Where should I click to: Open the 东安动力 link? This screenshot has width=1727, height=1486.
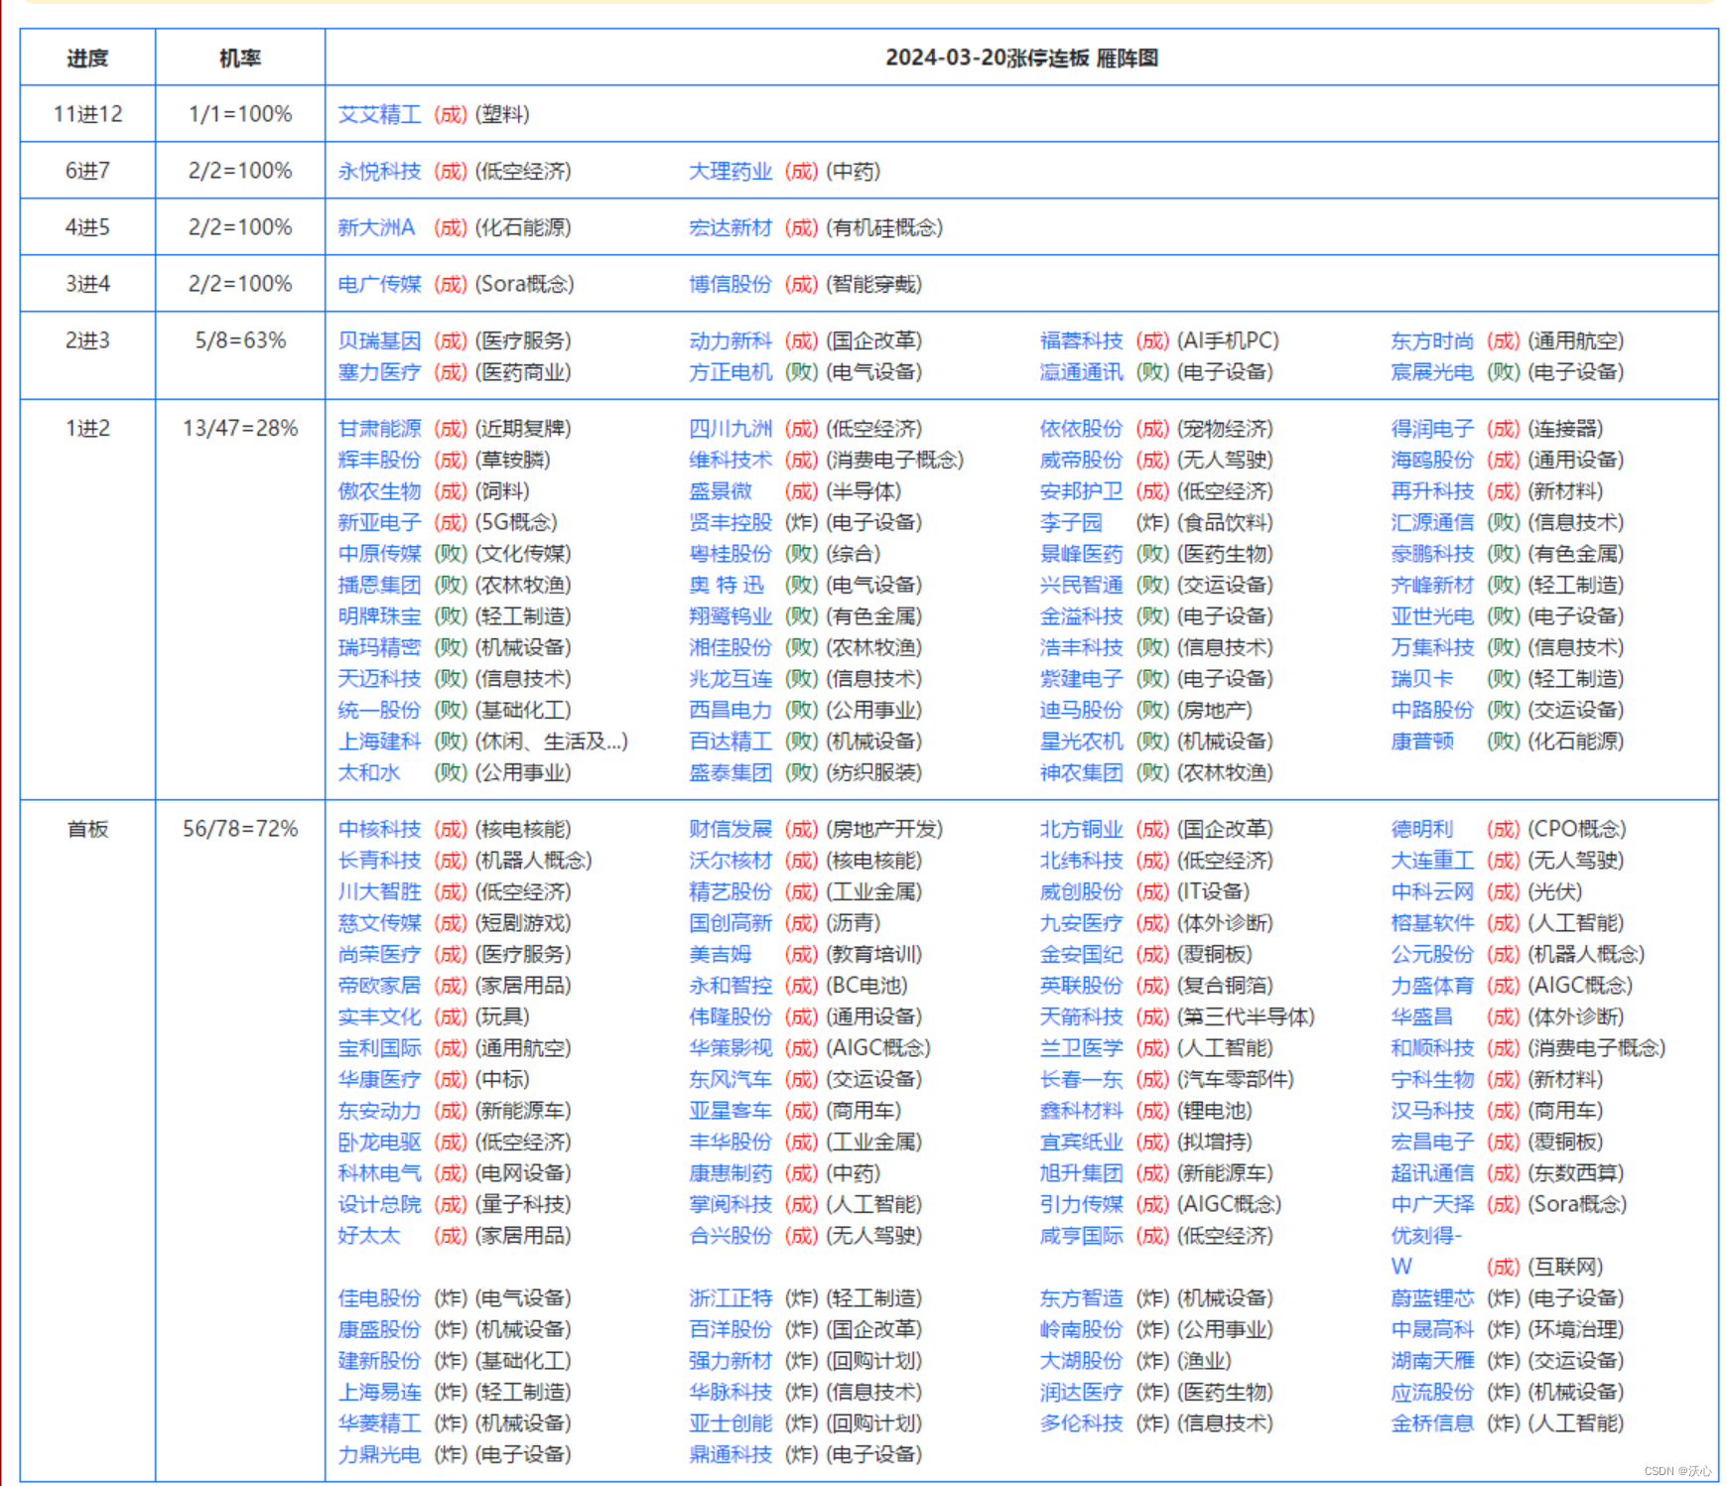[x=379, y=1111]
